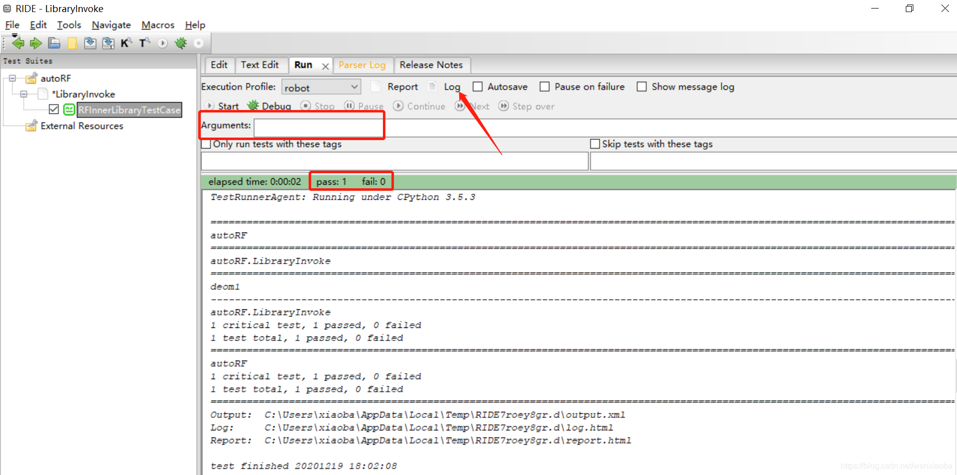Click the green Go Back arrow
The image size is (957, 475).
click(x=18, y=44)
